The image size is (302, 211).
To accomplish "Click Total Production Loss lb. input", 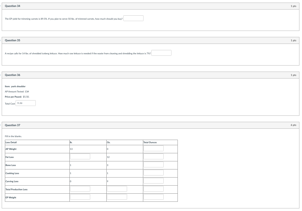I will pyautogui.click(x=80, y=189).
